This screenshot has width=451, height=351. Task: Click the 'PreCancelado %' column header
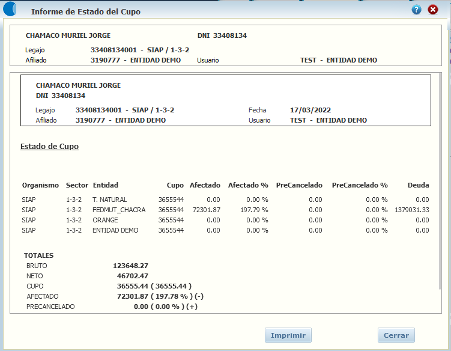360,185
